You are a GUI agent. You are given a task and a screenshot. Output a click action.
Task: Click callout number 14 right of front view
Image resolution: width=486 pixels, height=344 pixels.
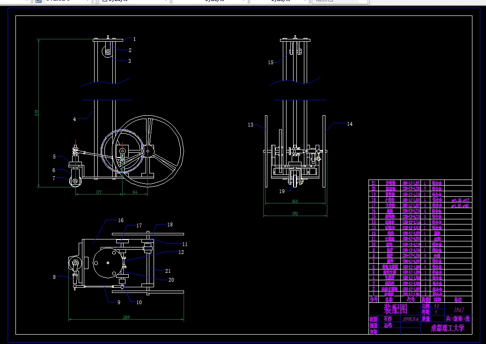(350, 124)
